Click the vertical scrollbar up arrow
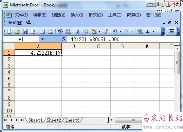Viewport: 183px width, 132px height. pyautogui.click(x=177, y=48)
